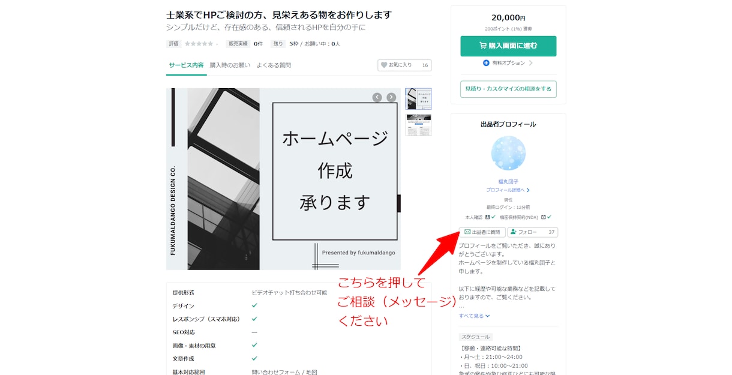732x375 pixels.
Task: Click the SEO対応 row label
Action: (x=184, y=332)
